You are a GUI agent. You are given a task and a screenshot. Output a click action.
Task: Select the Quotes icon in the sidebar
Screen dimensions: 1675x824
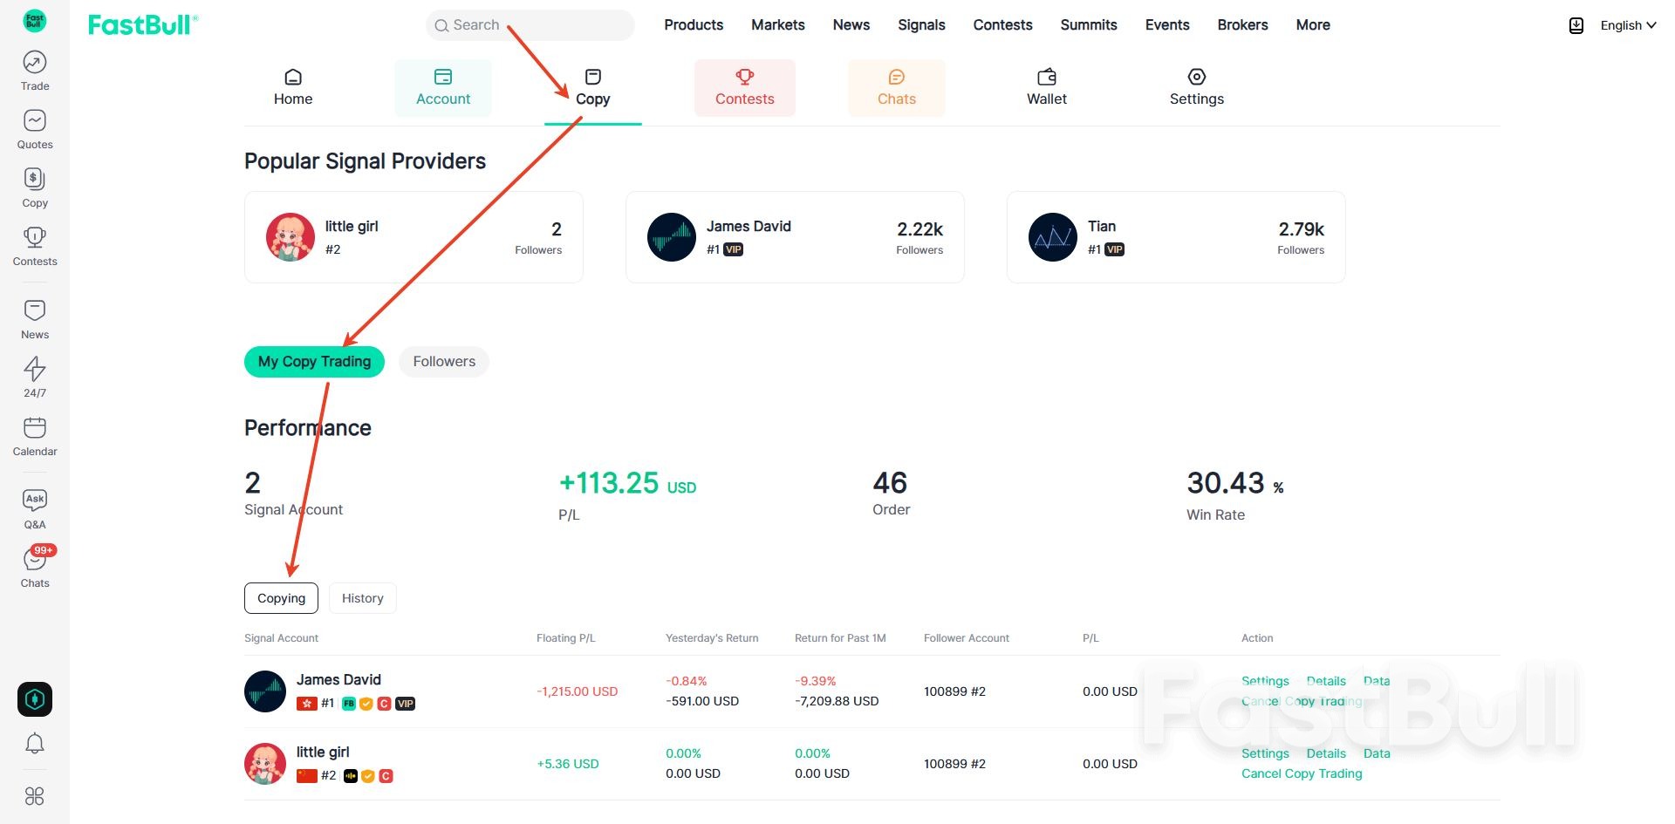click(x=34, y=127)
